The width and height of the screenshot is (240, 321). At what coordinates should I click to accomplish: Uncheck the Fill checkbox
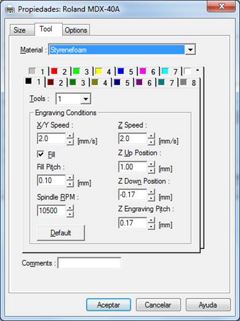click(41, 154)
